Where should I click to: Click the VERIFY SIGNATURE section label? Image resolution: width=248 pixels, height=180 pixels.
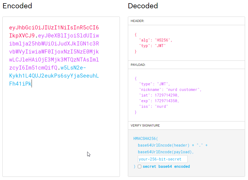pyautogui.click(x=145, y=125)
